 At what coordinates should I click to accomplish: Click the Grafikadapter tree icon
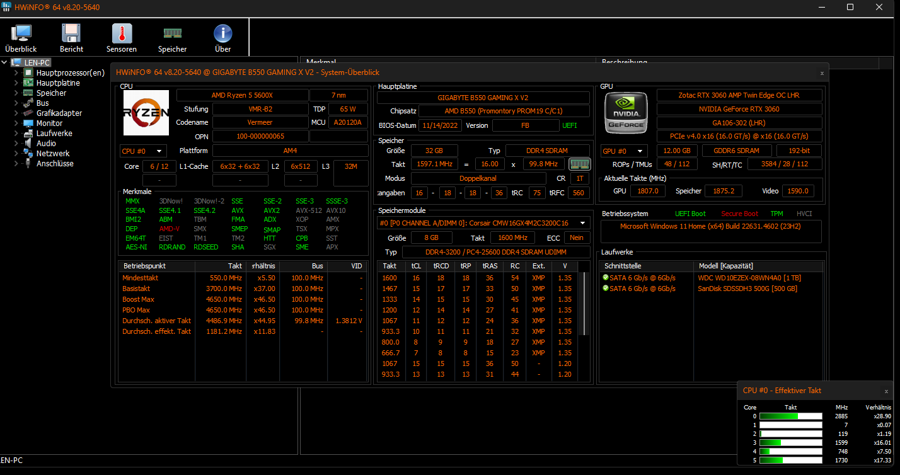coord(28,113)
